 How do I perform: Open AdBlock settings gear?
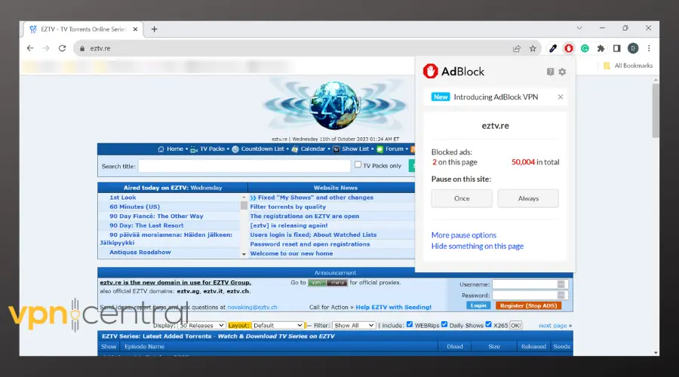(562, 72)
